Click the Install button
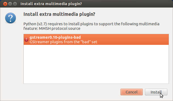 pyautogui.click(x=156, y=92)
